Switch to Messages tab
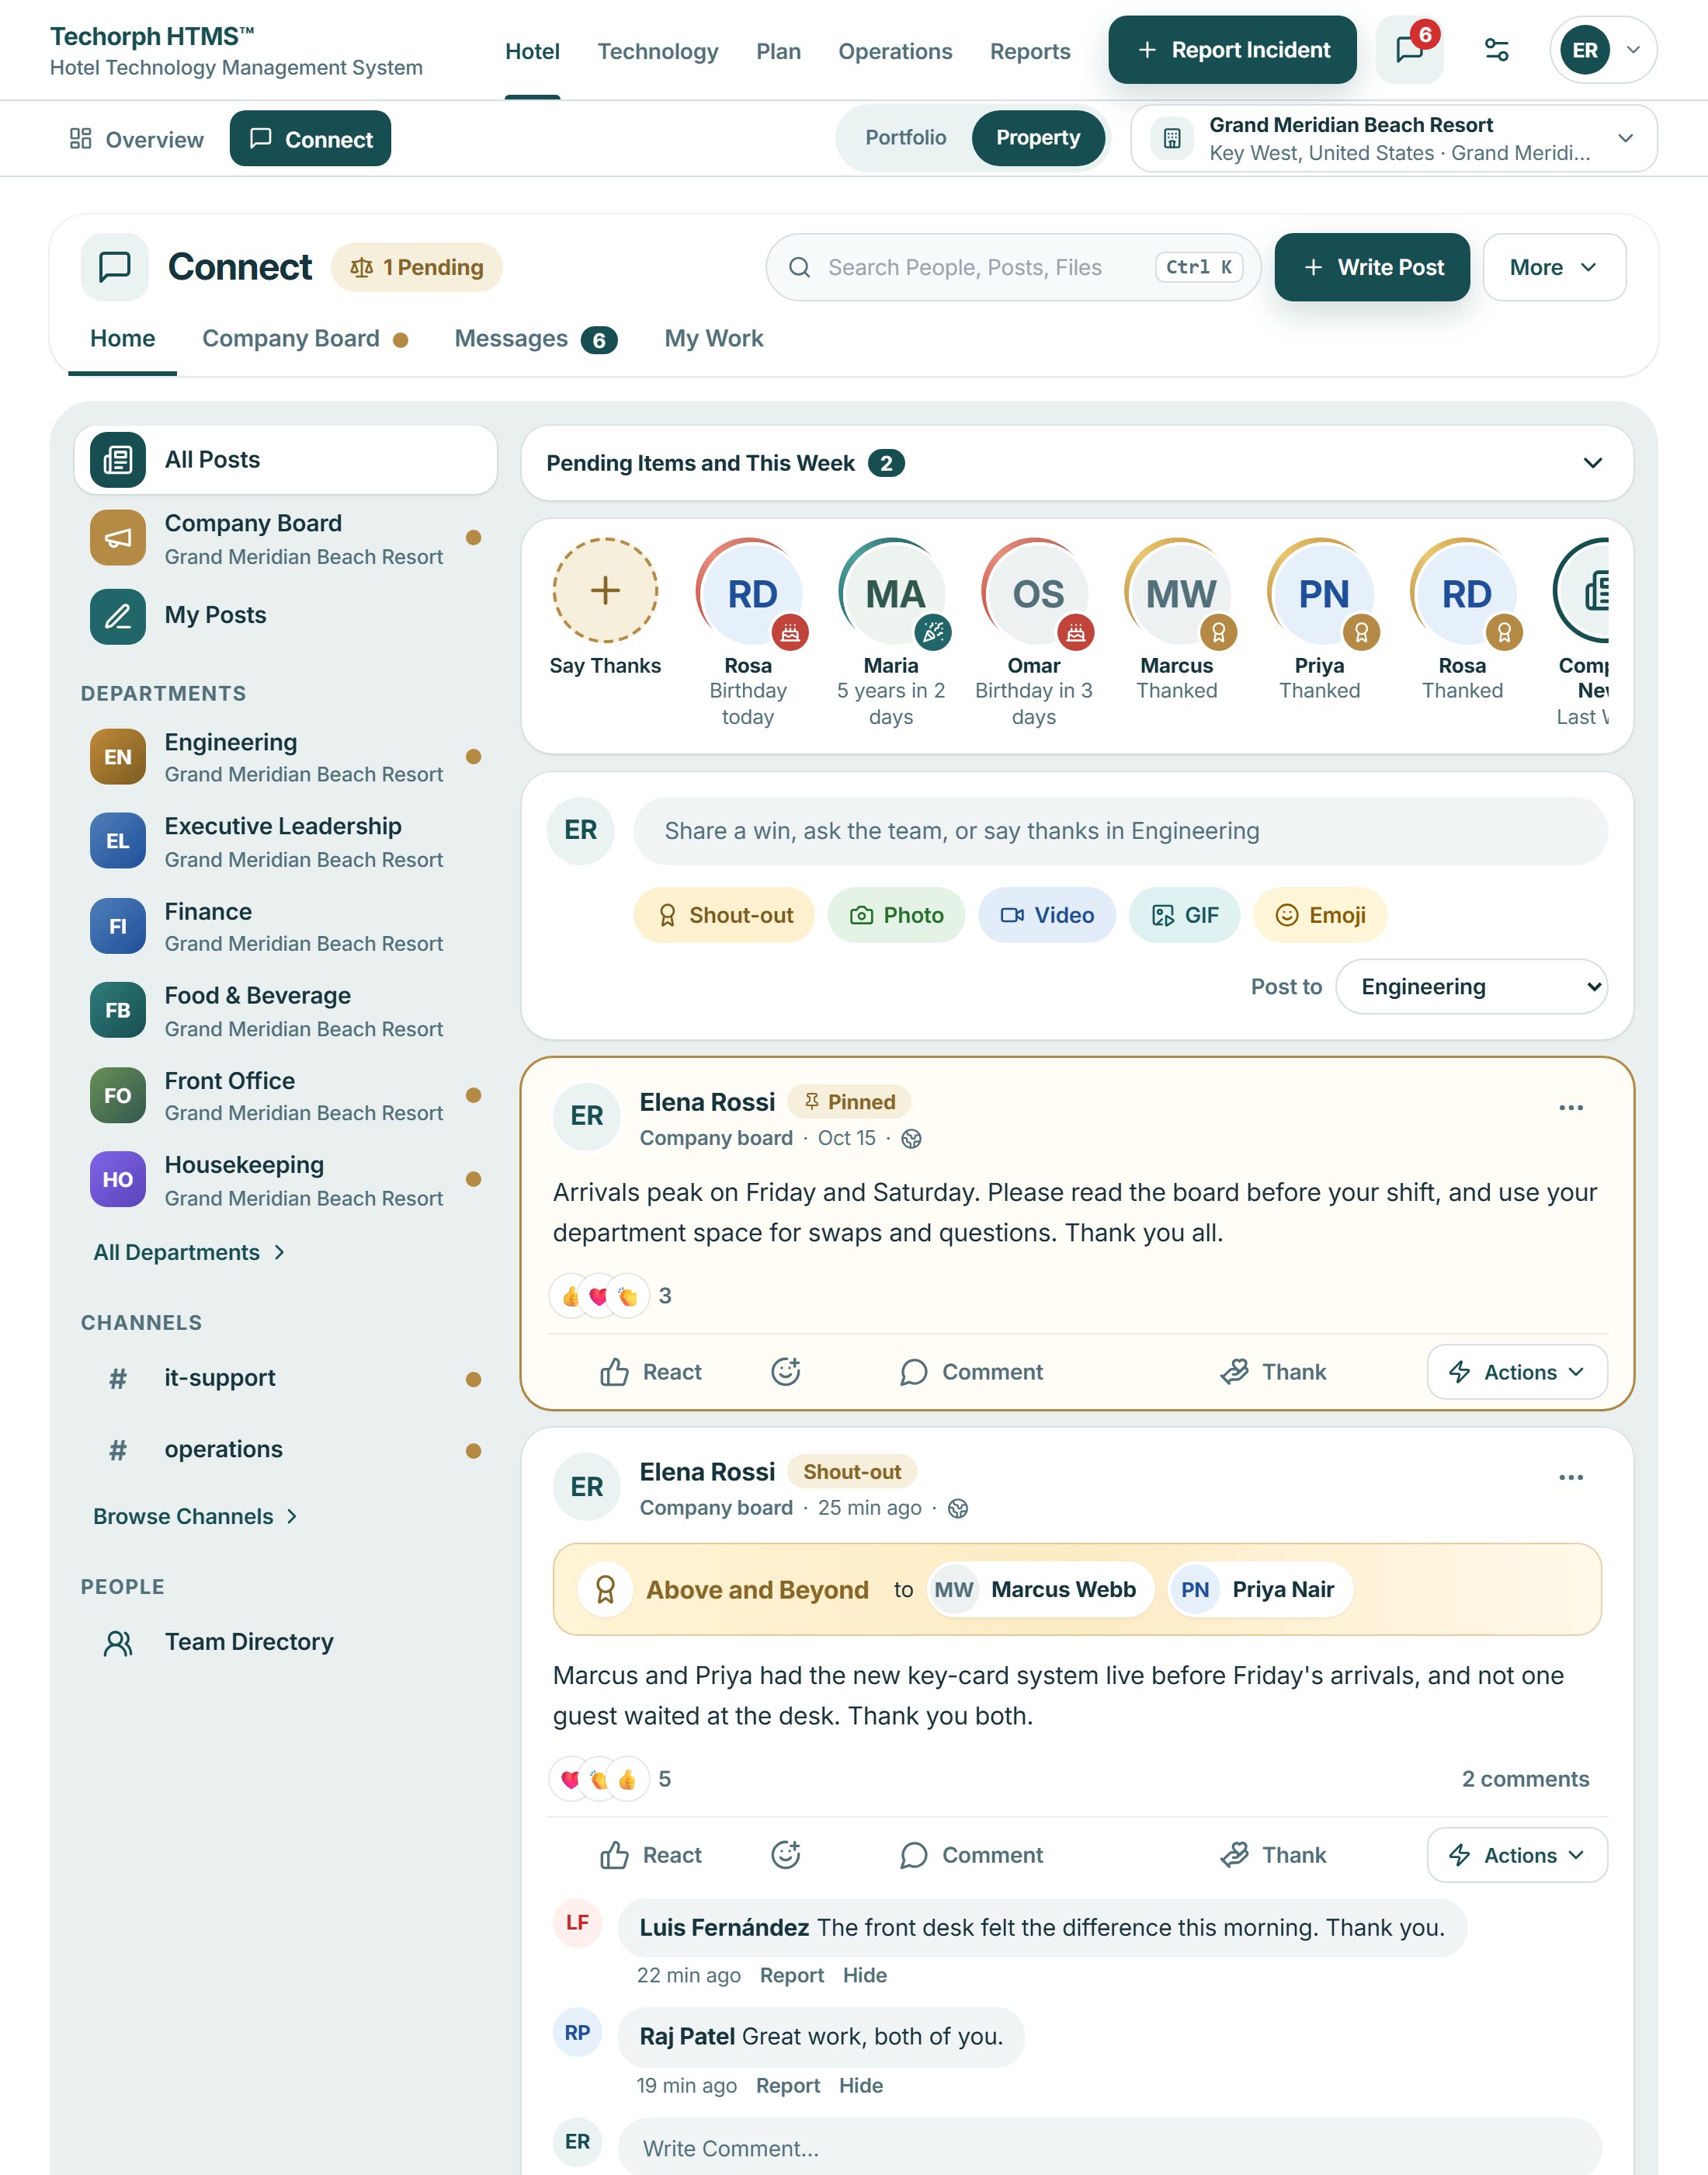 pos(535,339)
